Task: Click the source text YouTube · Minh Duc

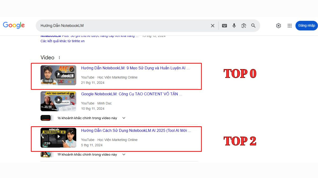Action: click(x=96, y=103)
